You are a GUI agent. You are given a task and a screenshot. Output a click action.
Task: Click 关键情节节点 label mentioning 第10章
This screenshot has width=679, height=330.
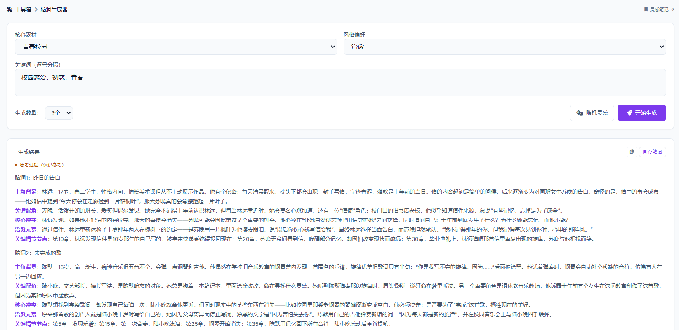point(31,239)
